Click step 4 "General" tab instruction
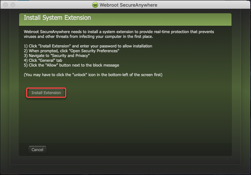The height and width of the screenshot is (175, 251). 42,60
